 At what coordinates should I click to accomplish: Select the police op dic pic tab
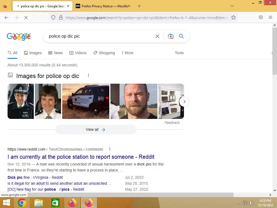click(x=42, y=6)
